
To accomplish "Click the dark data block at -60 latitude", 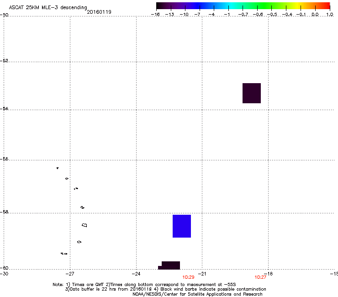I will [169, 265].
